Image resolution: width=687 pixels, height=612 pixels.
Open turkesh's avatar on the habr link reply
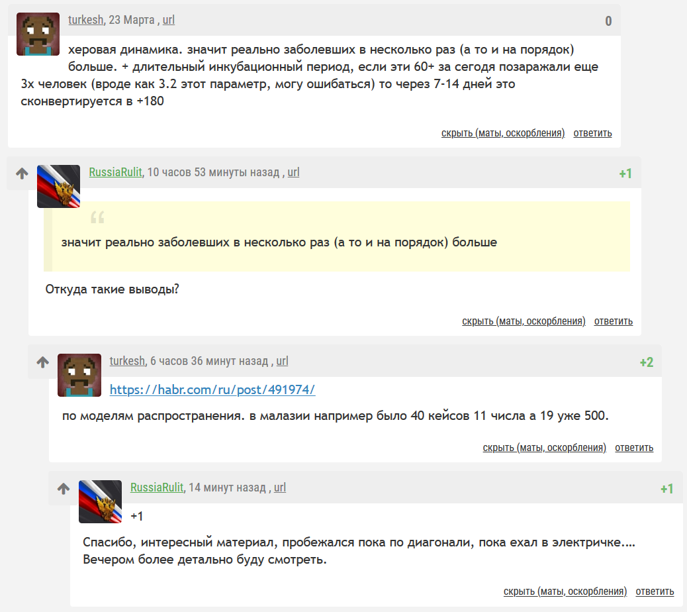[79, 376]
